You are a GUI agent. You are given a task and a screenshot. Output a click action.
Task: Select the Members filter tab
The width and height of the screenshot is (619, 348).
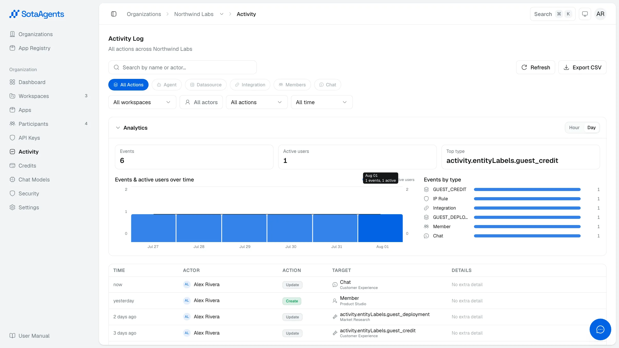click(x=292, y=85)
